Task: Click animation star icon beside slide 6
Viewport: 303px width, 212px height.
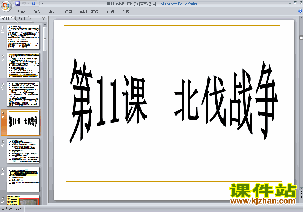Action: click(x=3, y=174)
